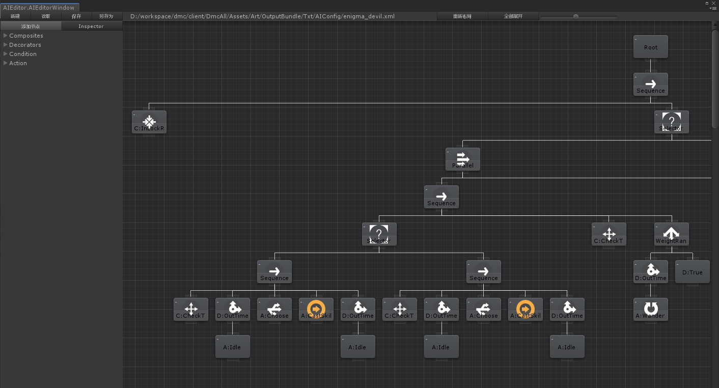This screenshot has height=388, width=719.
Task: Click the C:CheckT node beside WeightRan
Action: click(x=609, y=234)
